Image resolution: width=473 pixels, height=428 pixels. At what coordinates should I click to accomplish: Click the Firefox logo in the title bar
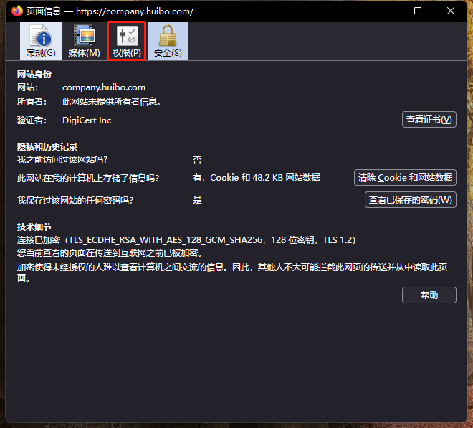coord(16,11)
